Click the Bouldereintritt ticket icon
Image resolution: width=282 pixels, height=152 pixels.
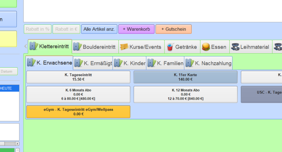77,47
